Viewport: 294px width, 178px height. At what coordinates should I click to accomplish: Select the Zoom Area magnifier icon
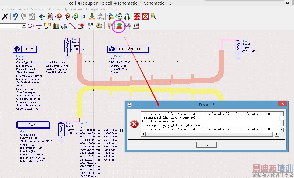point(50,17)
